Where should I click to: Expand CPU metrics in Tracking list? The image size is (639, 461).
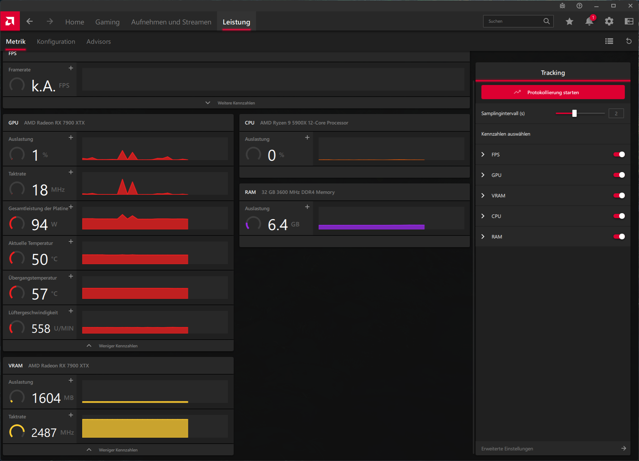tap(483, 216)
